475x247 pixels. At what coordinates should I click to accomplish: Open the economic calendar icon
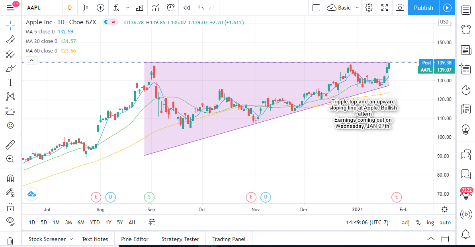[465, 109]
